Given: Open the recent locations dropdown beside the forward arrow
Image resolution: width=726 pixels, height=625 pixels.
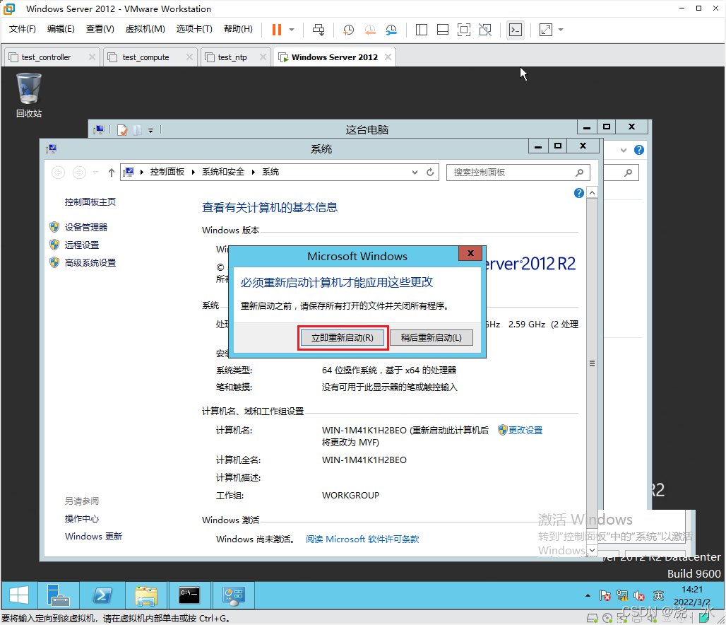Looking at the screenshot, I should tap(95, 173).
